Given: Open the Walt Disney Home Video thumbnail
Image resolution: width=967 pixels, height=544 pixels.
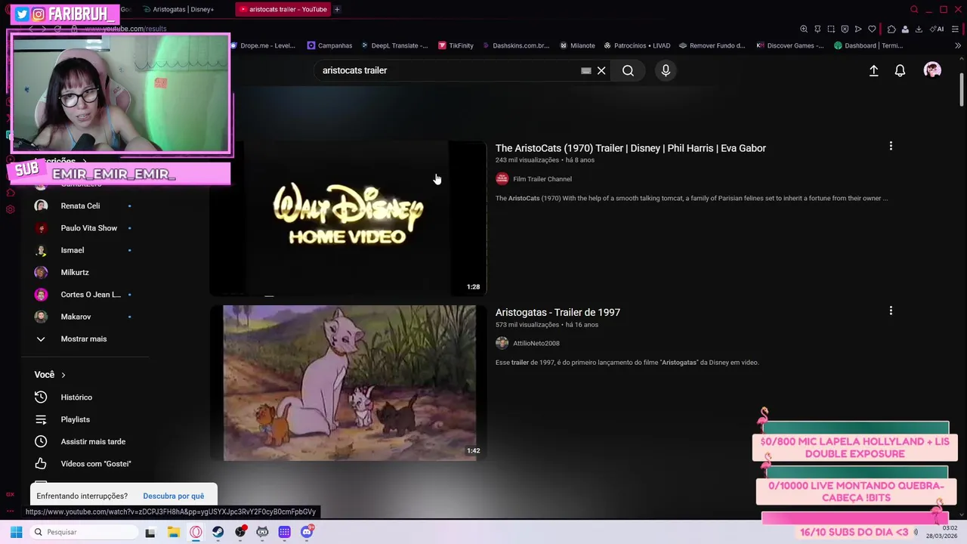Looking at the screenshot, I should pos(348,218).
